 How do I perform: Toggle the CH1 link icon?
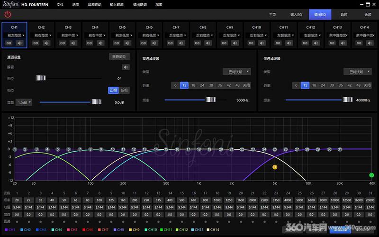[9, 43]
